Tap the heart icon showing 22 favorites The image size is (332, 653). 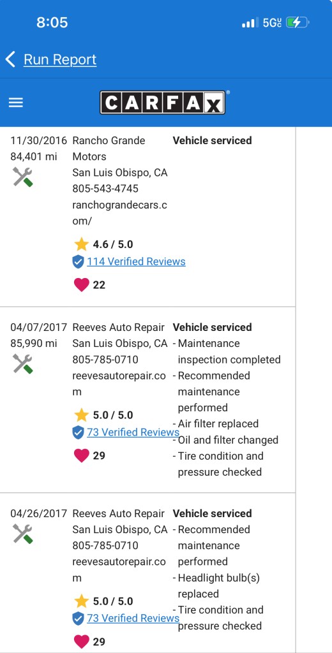click(81, 285)
